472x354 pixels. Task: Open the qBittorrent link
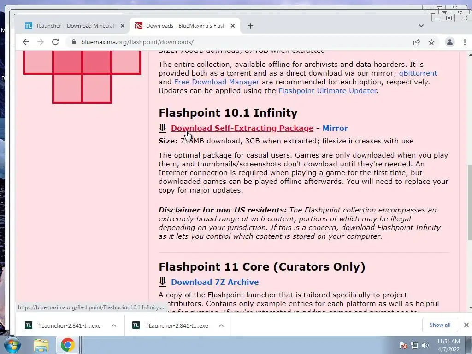click(x=418, y=73)
